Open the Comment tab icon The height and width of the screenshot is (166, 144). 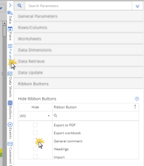tap(10, 144)
